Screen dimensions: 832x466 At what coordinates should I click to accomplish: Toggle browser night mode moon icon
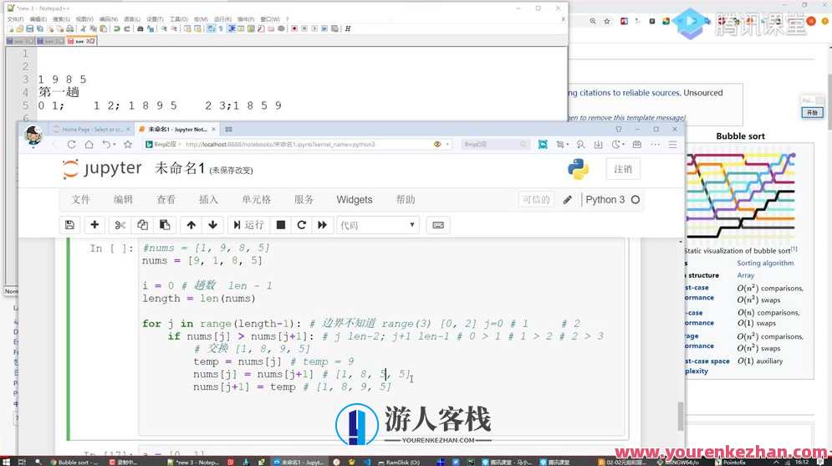(x=615, y=145)
